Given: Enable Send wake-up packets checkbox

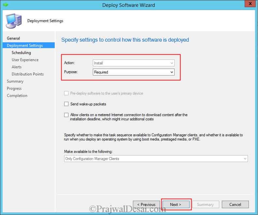Looking at the screenshot, I should click(x=66, y=104).
